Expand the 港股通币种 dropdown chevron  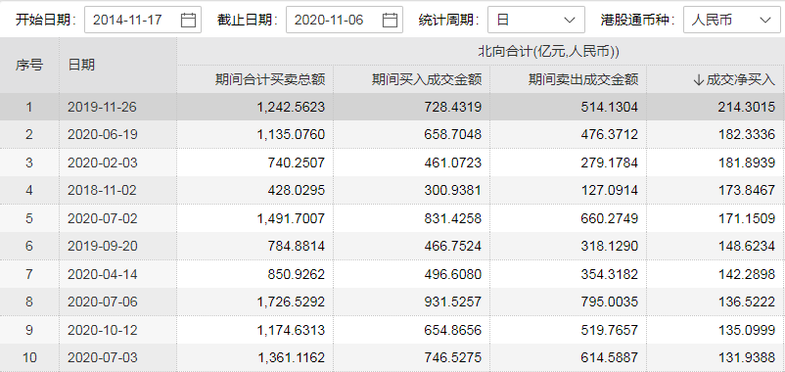click(x=765, y=20)
